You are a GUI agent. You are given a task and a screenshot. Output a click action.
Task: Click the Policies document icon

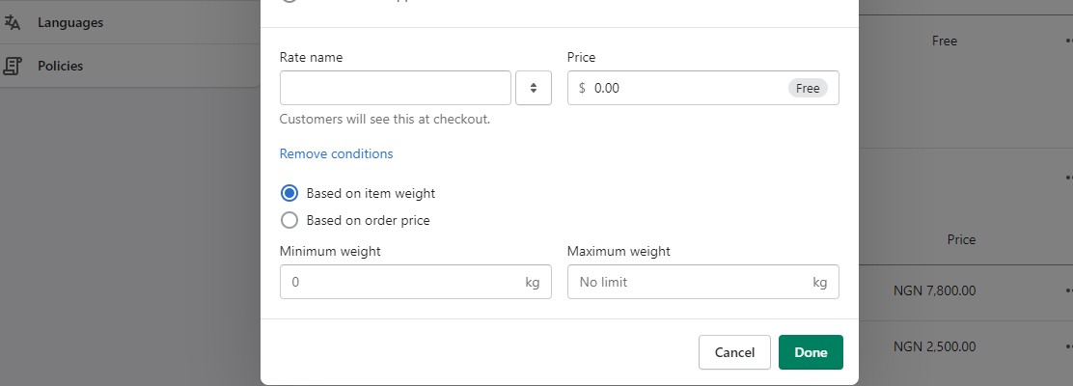coord(13,66)
